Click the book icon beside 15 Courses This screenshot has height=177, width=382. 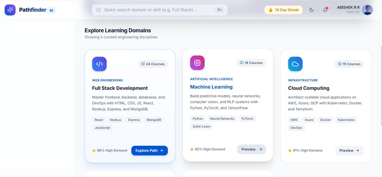(339, 64)
